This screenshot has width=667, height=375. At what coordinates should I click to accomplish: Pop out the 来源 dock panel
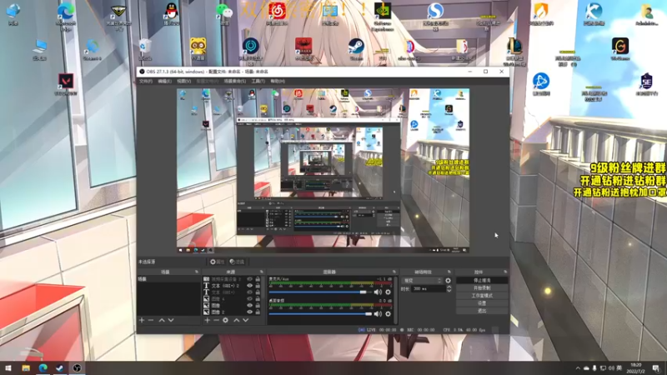point(262,272)
